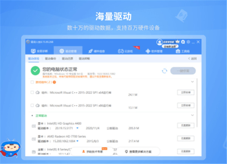
Task: Click the 您的电脑状态正常 status heading
Action: [60, 69]
